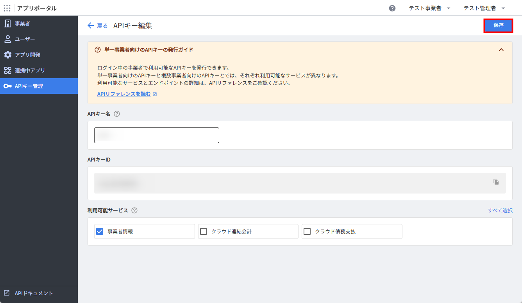The width and height of the screenshot is (522, 303).
Task: Click the grid icon beside 連携中アプリ
Action: pos(7,70)
